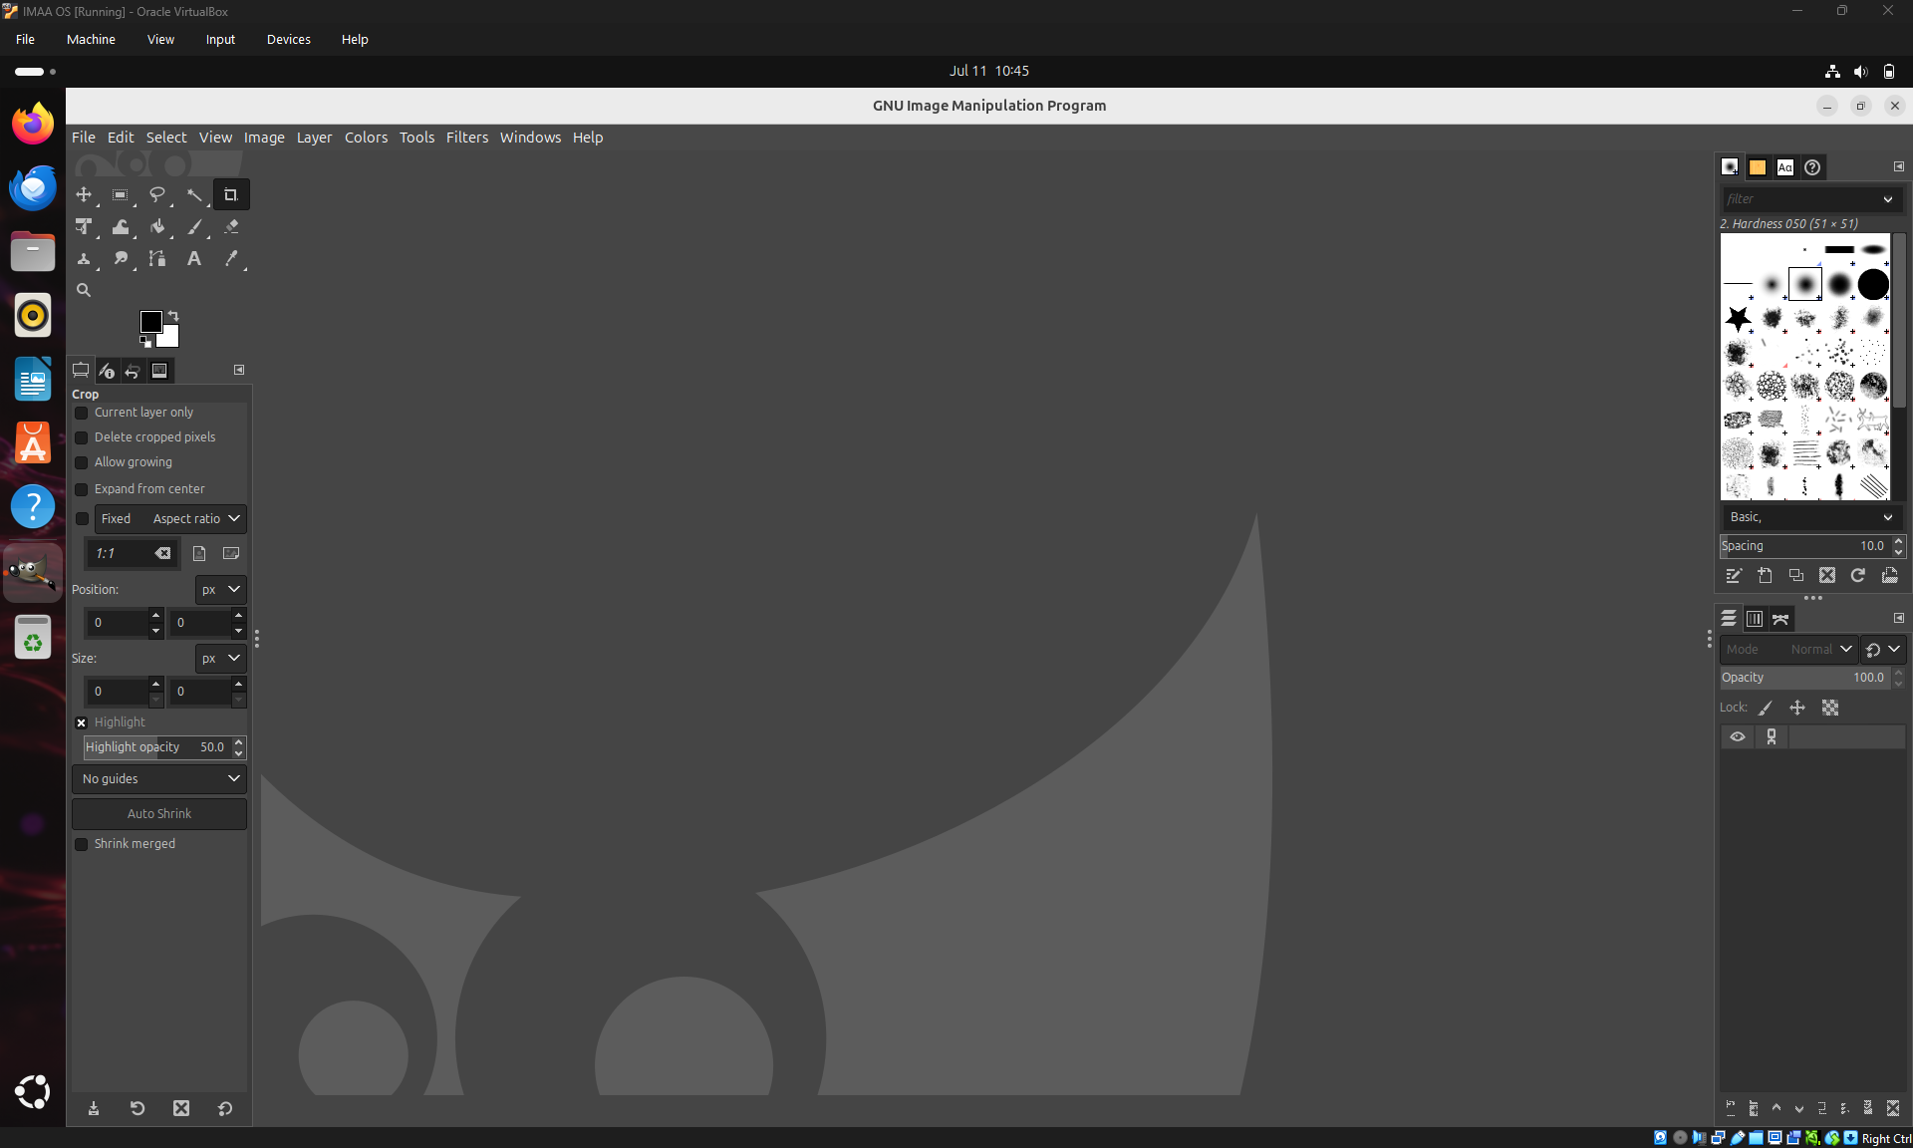Adjust the layer Opacity slider
Screen dimensions: 1913x1148
(x=1804, y=678)
